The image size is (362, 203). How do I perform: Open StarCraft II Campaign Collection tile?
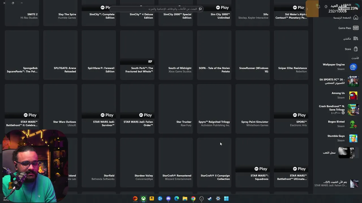(214, 163)
